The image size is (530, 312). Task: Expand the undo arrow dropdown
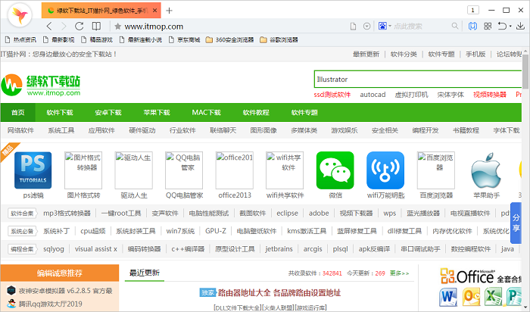point(510,26)
